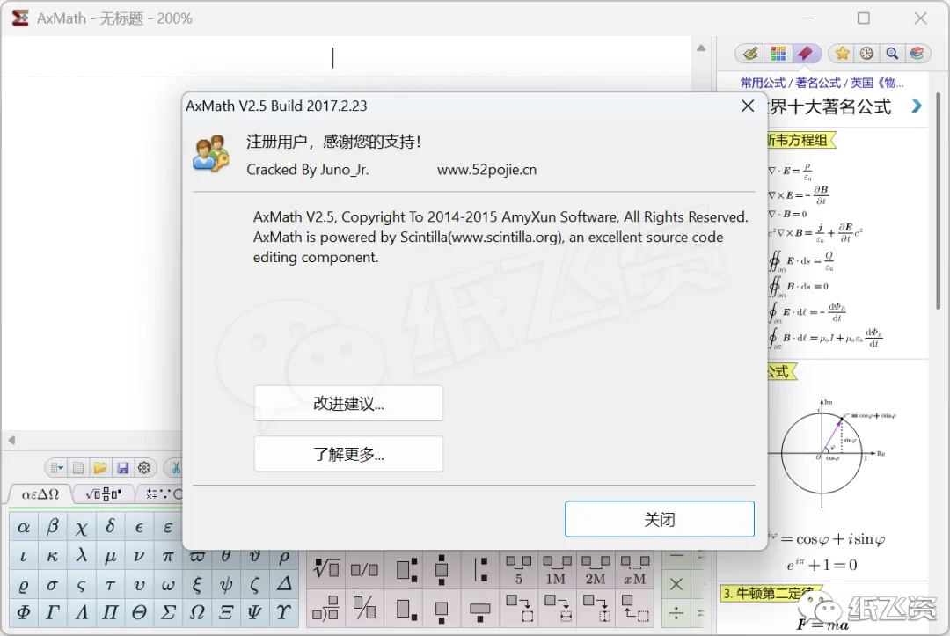
Task: Insert the capital Phi Φ symbol
Action: point(24,612)
